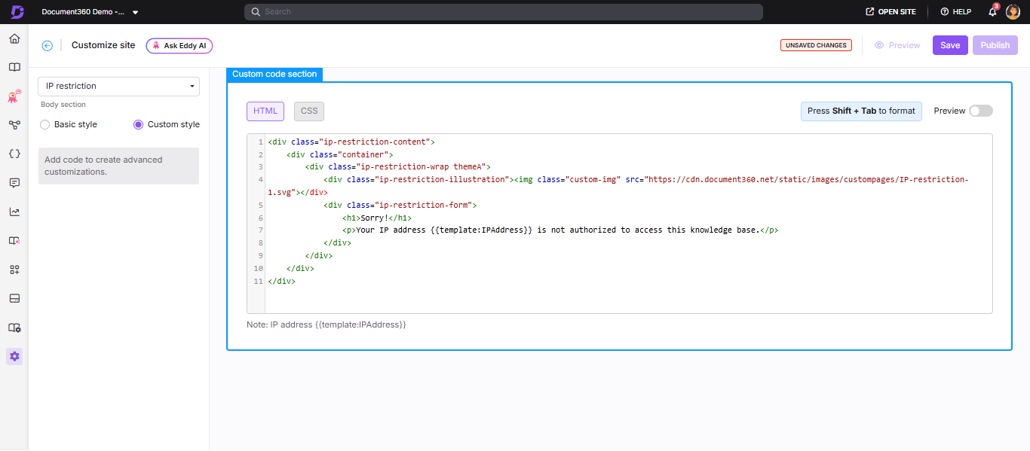Click the Document360 logo icon
Screen dimensions: 1030x451
point(17,12)
